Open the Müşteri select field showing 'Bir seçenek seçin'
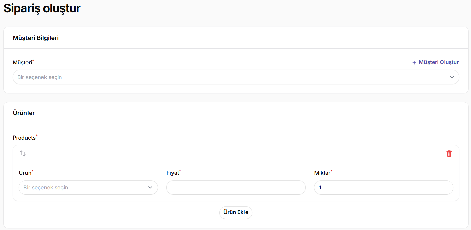This screenshot has height=230, width=471. (x=236, y=77)
